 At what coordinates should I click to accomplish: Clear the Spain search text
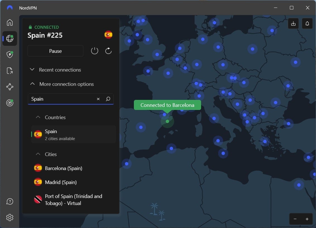point(98,99)
